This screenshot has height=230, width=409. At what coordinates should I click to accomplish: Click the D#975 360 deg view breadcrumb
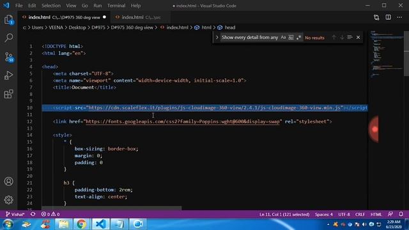[x=132, y=27]
